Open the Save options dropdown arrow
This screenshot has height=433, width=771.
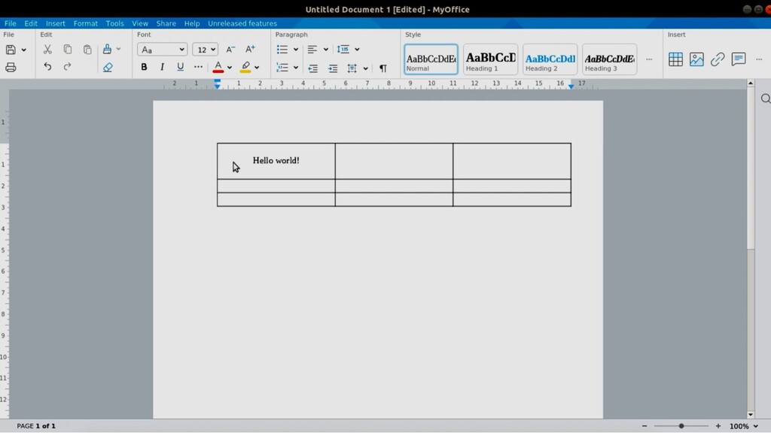pyautogui.click(x=23, y=50)
